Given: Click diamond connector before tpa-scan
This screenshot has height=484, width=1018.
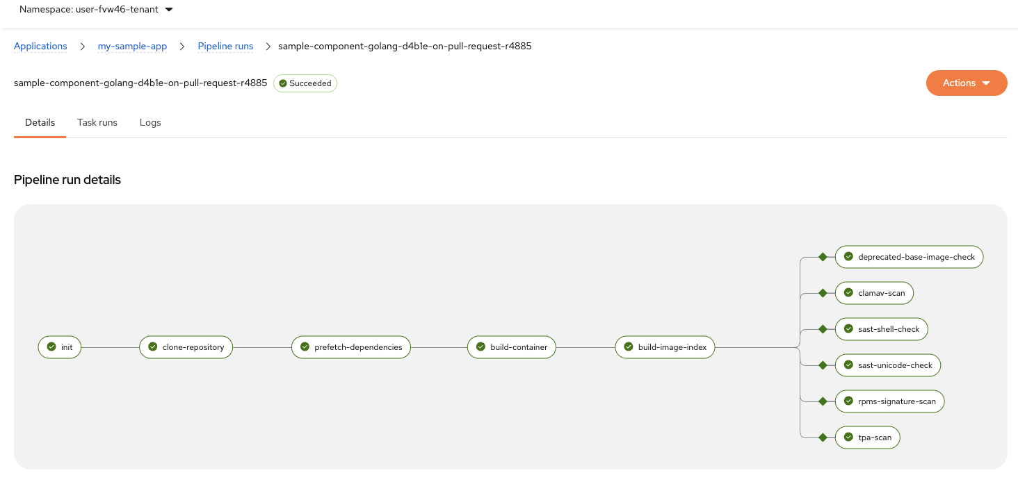Looking at the screenshot, I should coord(823,437).
